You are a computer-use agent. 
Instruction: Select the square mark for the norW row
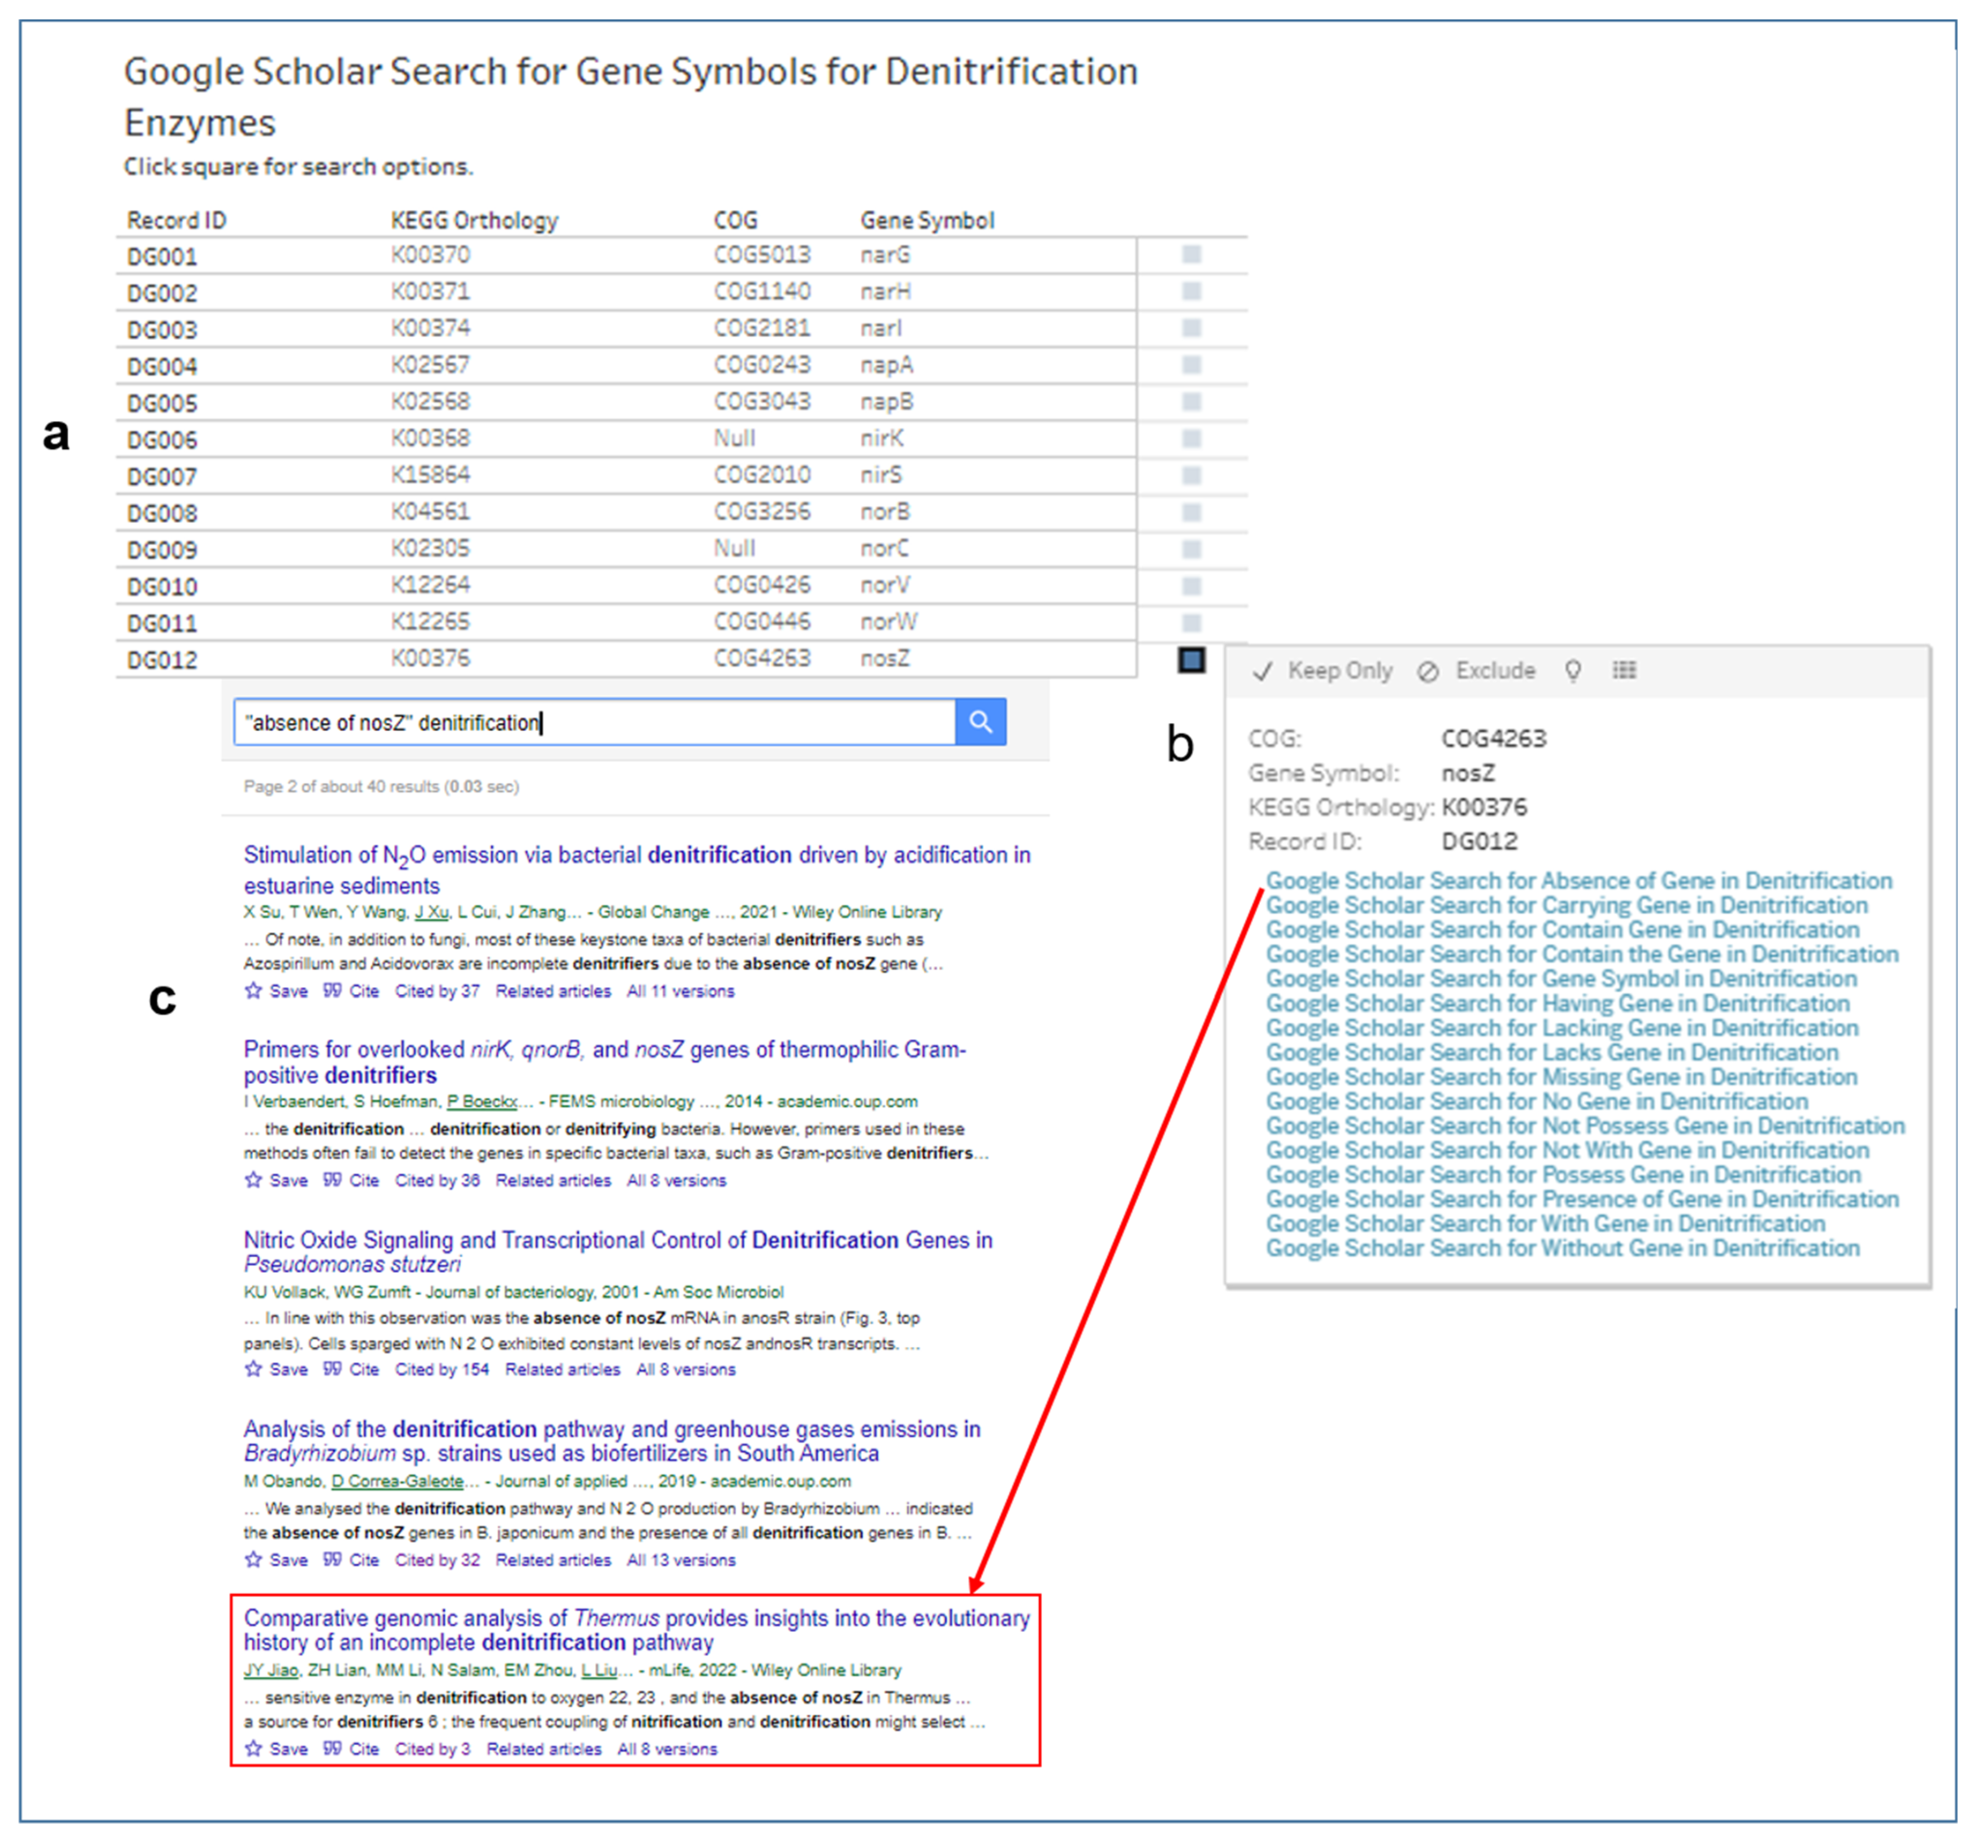click(1191, 623)
